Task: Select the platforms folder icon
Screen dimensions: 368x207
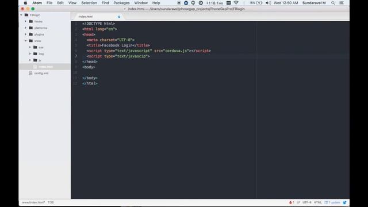Action: (30, 28)
